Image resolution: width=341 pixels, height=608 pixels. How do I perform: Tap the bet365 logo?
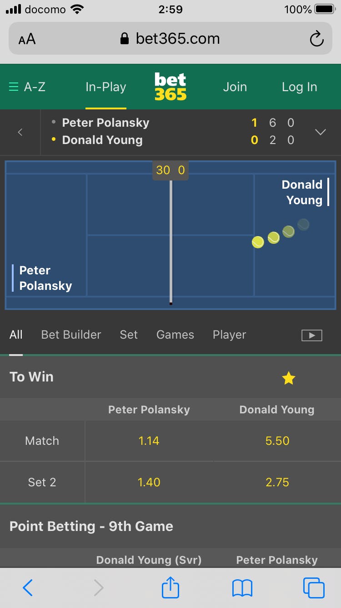[x=170, y=87]
